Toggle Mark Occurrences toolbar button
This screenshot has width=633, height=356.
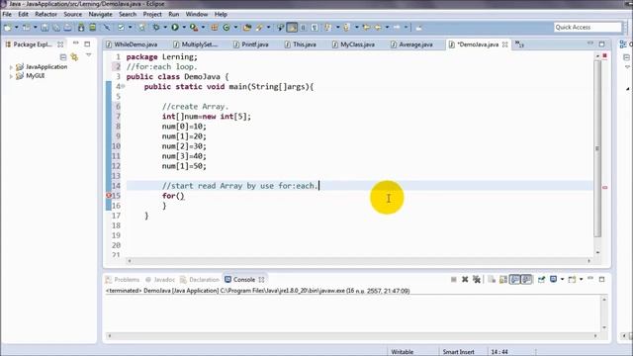292,28
